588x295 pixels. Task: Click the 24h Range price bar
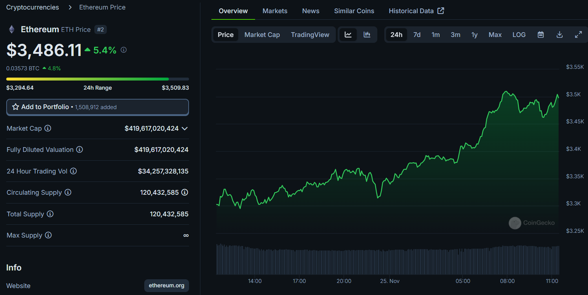[97, 79]
